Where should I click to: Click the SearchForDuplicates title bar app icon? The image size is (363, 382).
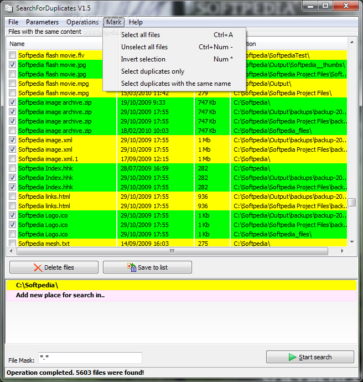tap(9, 8)
